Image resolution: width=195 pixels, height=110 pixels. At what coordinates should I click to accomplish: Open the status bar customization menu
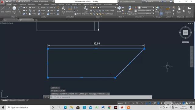click(193, 103)
